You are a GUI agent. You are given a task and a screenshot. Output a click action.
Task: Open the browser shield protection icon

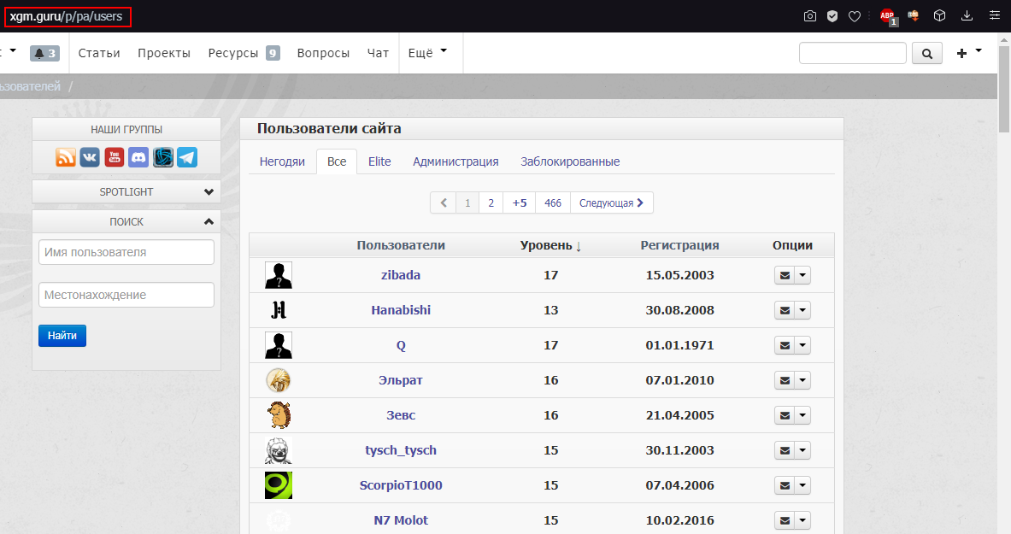tap(832, 16)
